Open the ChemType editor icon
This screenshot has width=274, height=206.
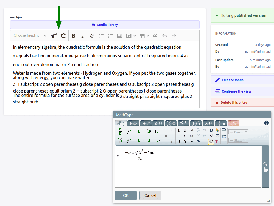[x=63, y=36]
